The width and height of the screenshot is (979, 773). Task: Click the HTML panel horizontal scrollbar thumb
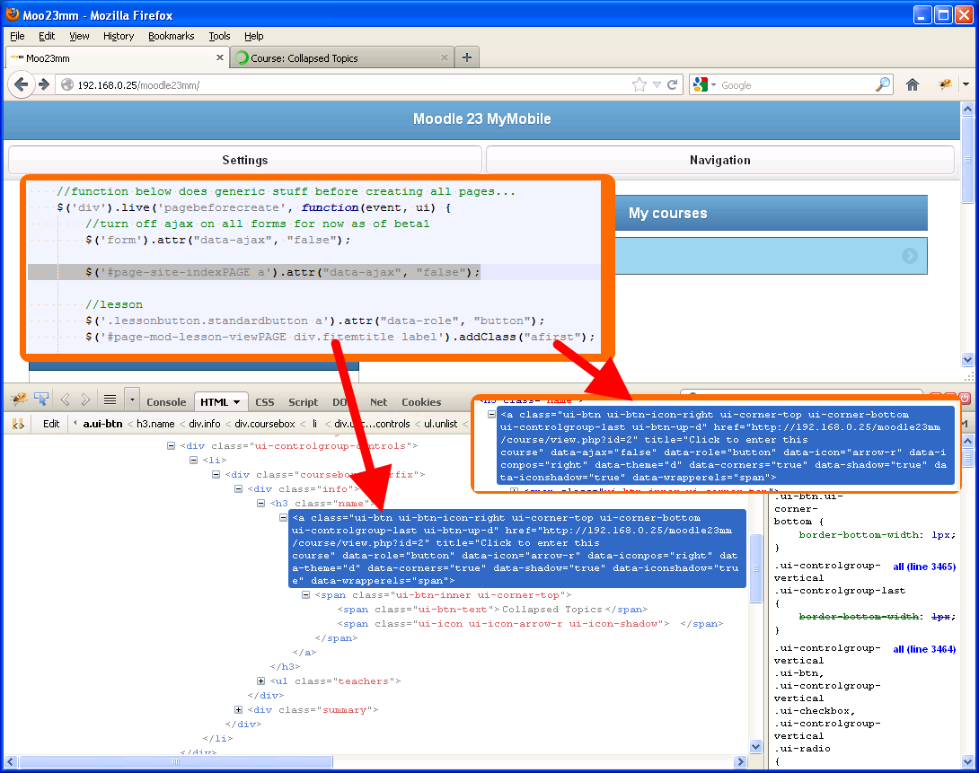tap(176, 761)
